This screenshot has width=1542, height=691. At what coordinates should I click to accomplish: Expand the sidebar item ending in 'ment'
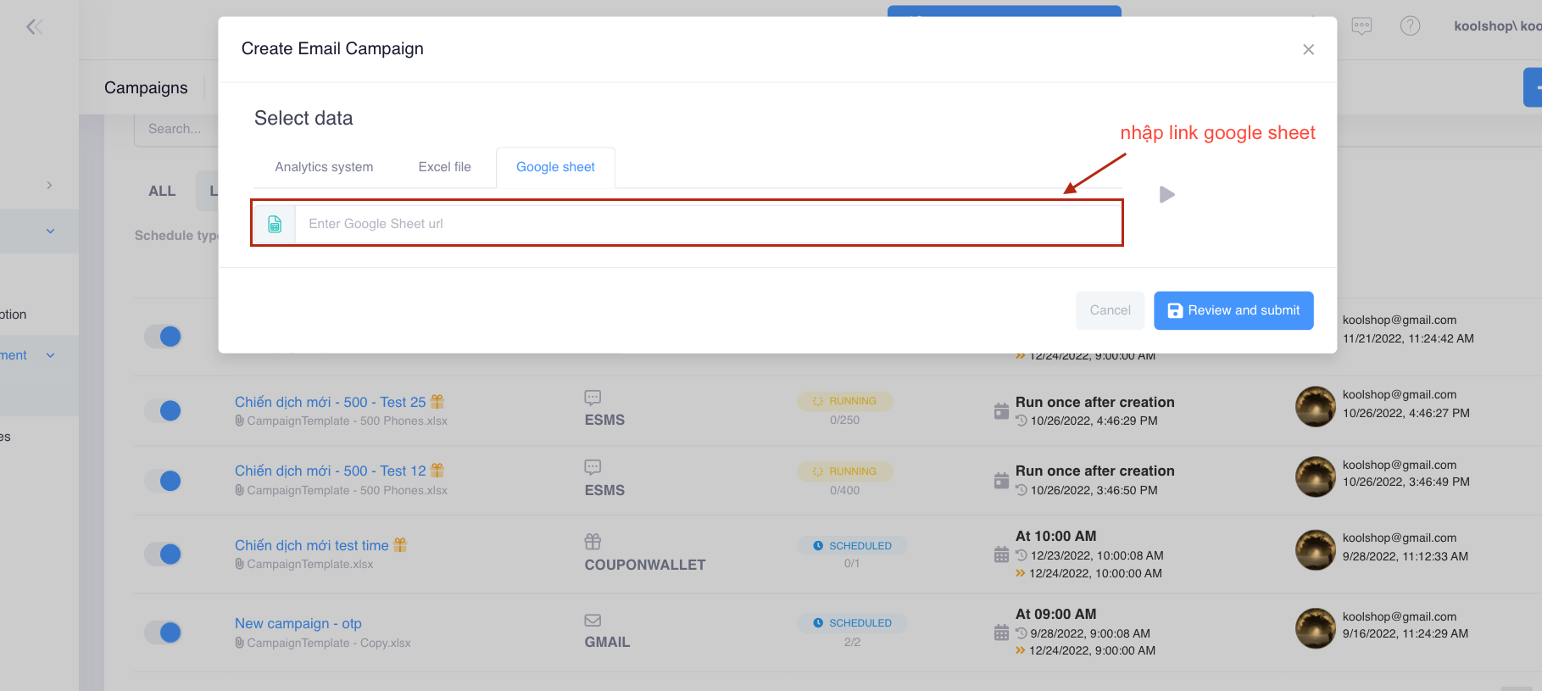[x=50, y=355]
